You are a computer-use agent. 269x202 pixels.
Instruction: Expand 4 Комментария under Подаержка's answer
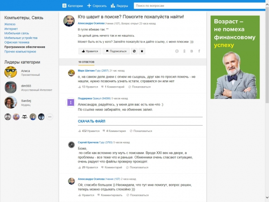pos(115,131)
